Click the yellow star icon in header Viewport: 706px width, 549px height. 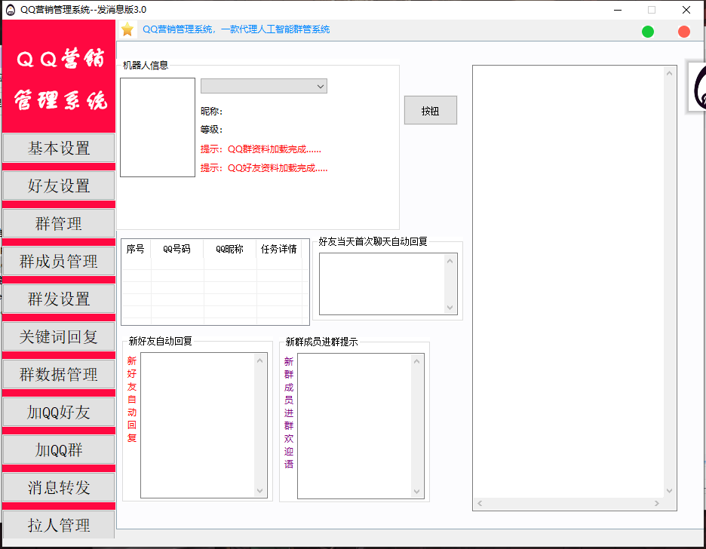(x=127, y=29)
